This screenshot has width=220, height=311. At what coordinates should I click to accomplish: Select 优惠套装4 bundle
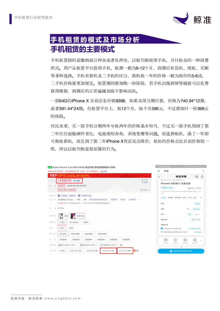pyautogui.click(x=101, y=239)
